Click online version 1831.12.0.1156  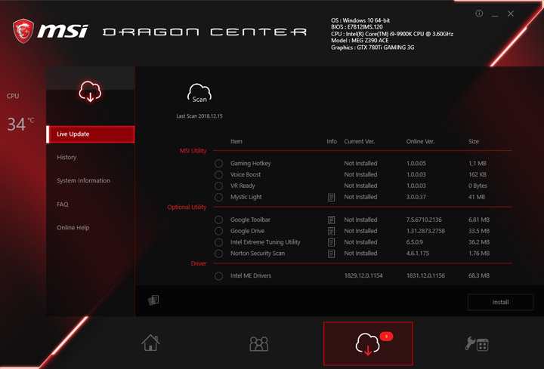[425, 275]
